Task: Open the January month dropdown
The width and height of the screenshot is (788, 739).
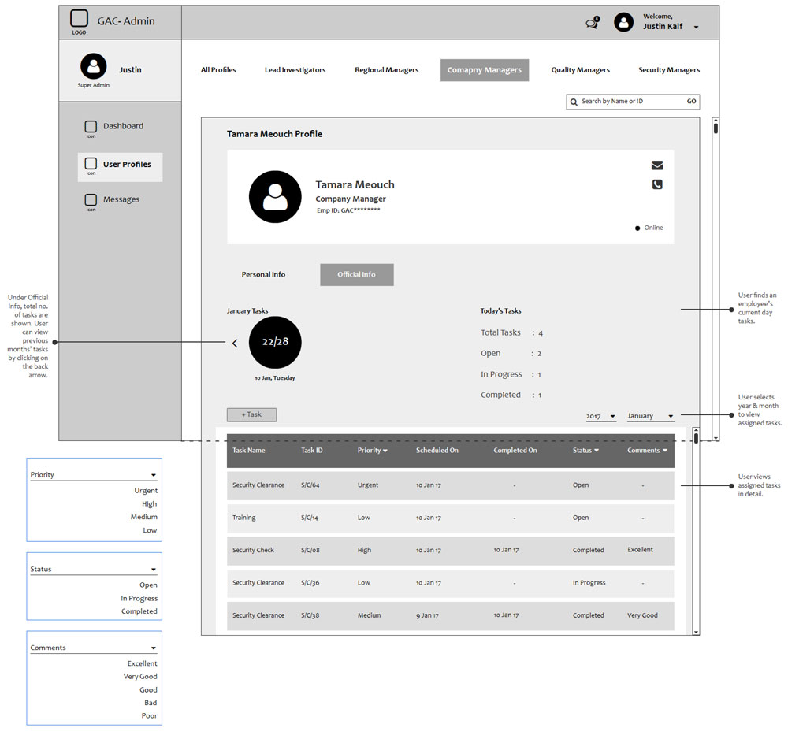Action: (x=650, y=416)
